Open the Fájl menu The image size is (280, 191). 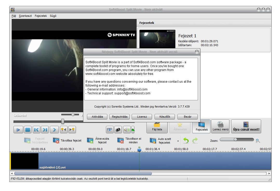14,16
